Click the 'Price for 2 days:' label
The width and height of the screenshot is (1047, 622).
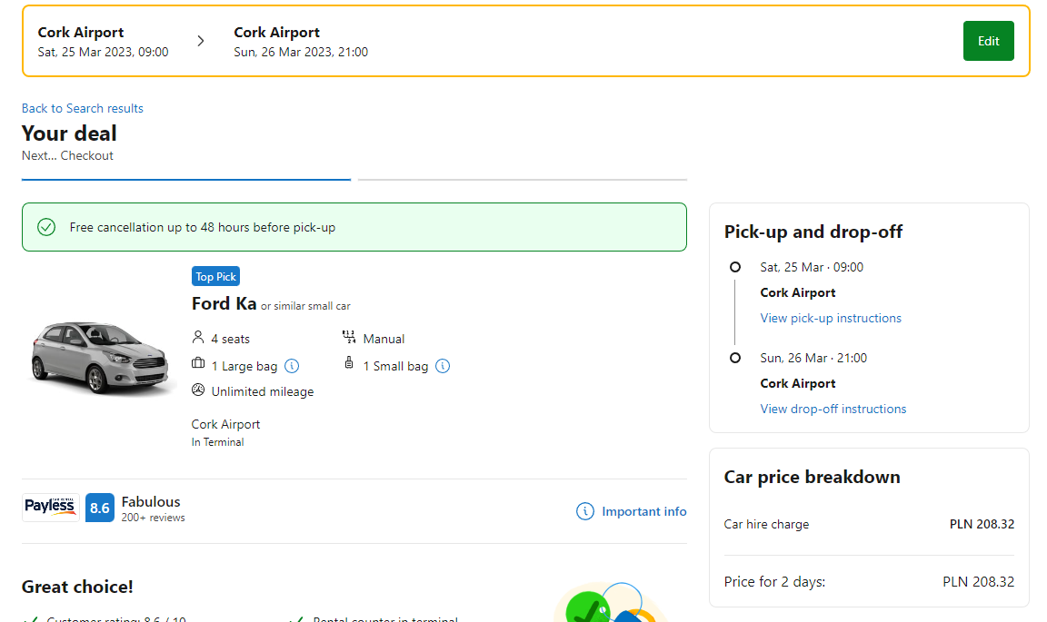click(x=774, y=581)
